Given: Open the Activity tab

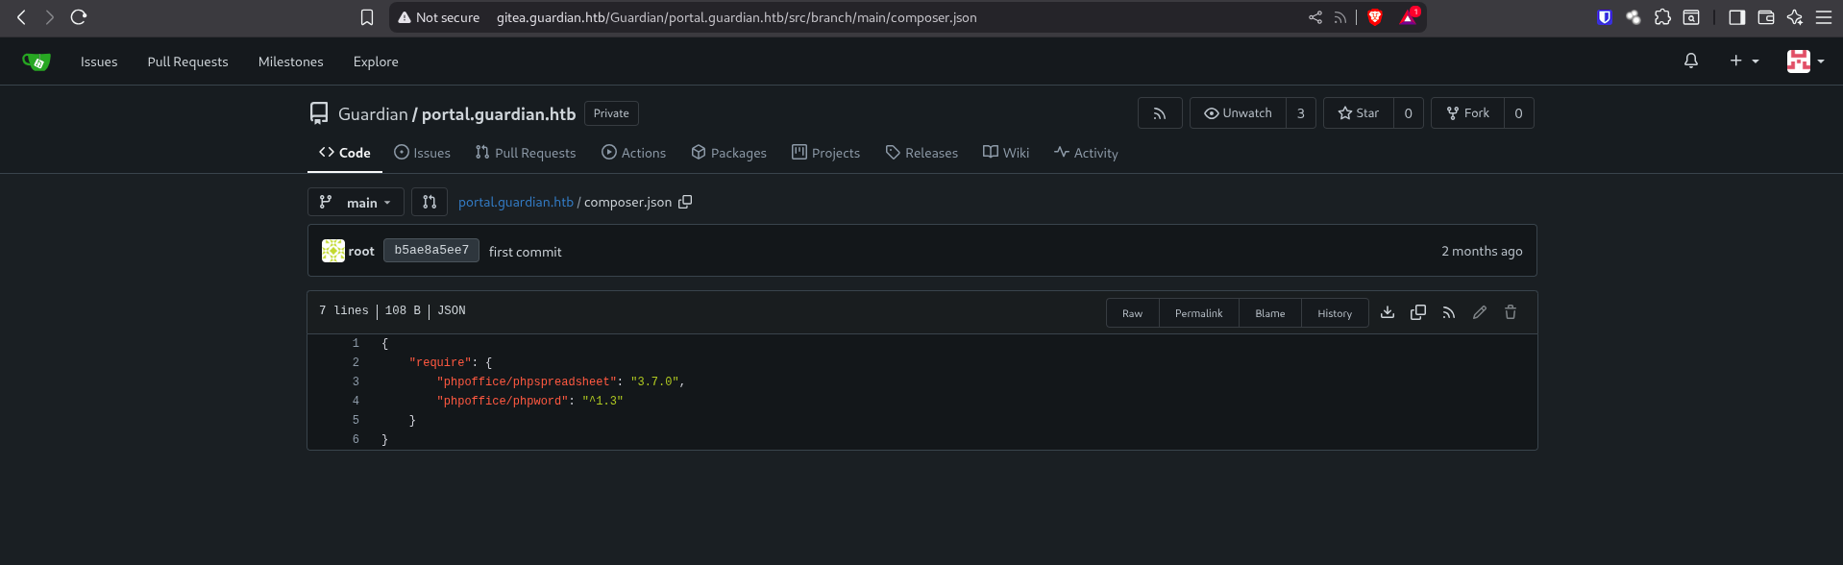Looking at the screenshot, I should [x=1086, y=153].
